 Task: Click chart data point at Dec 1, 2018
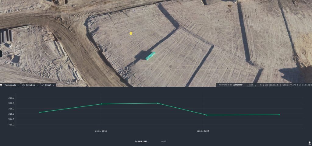(x=102, y=104)
